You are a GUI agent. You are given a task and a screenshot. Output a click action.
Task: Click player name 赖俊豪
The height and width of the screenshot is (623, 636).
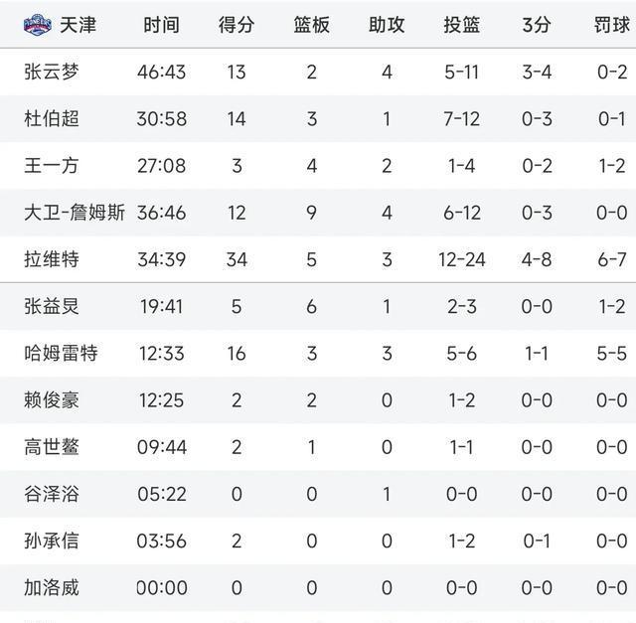(x=52, y=400)
